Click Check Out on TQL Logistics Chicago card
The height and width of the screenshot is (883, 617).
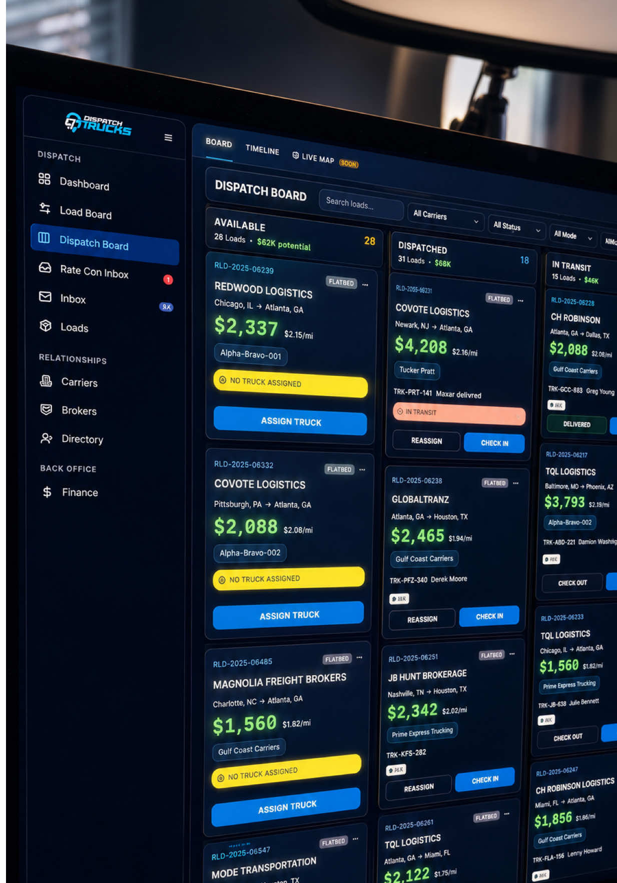click(x=567, y=737)
